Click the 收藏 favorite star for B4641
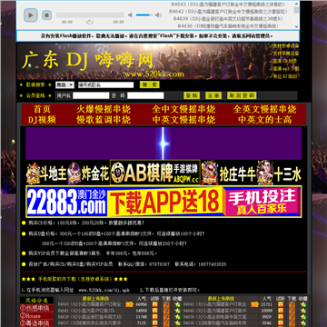 [177, 311]
